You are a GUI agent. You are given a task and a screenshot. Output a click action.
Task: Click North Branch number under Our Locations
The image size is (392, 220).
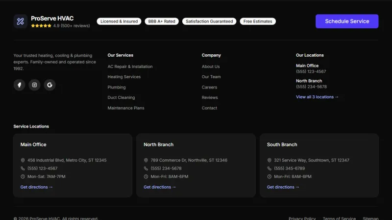(311, 87)
